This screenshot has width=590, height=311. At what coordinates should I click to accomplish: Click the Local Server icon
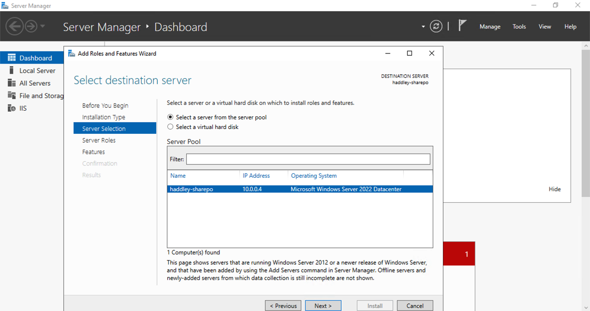coord(12,70)
